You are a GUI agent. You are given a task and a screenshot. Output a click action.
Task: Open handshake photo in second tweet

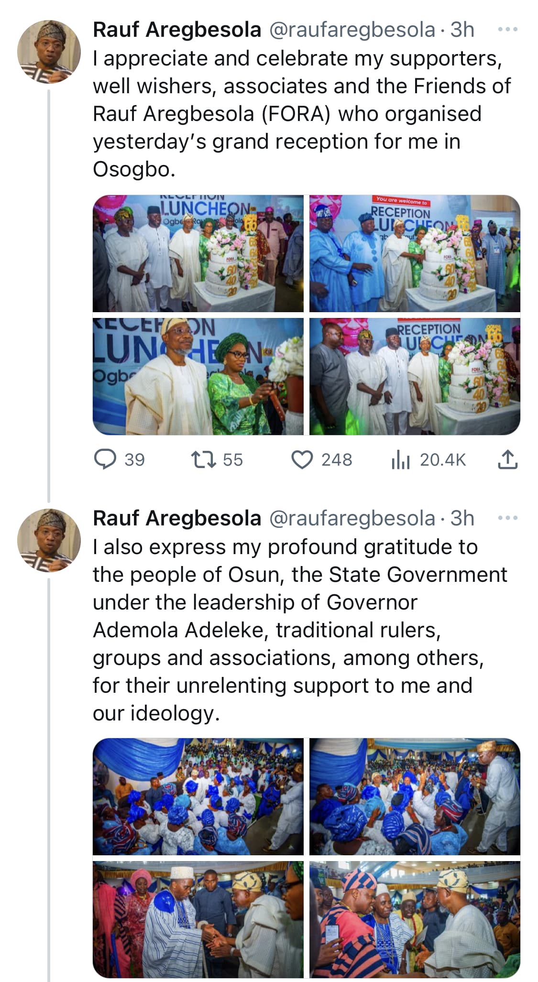[x=198, y=919]
